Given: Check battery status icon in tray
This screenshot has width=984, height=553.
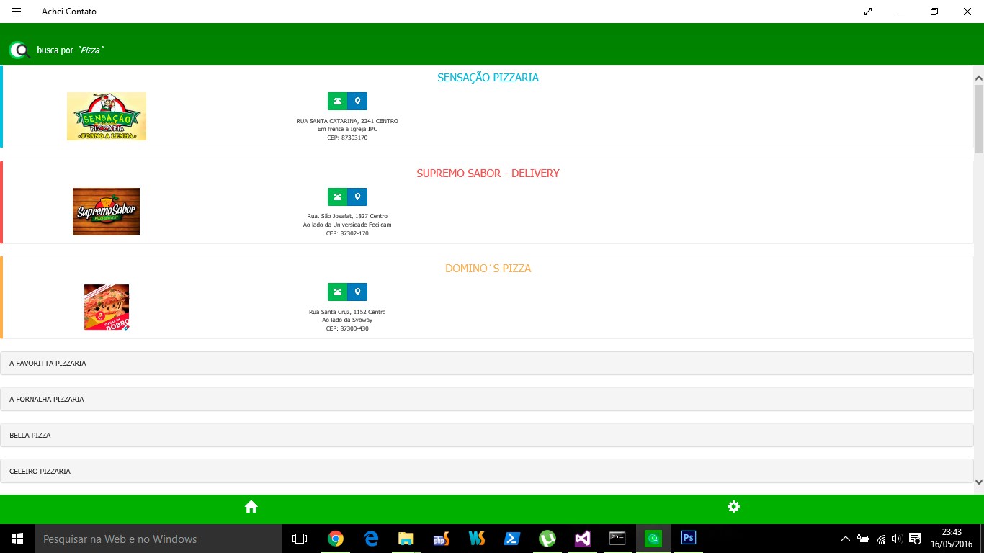Looking at the screenshot, I should (x=863, y=539).
